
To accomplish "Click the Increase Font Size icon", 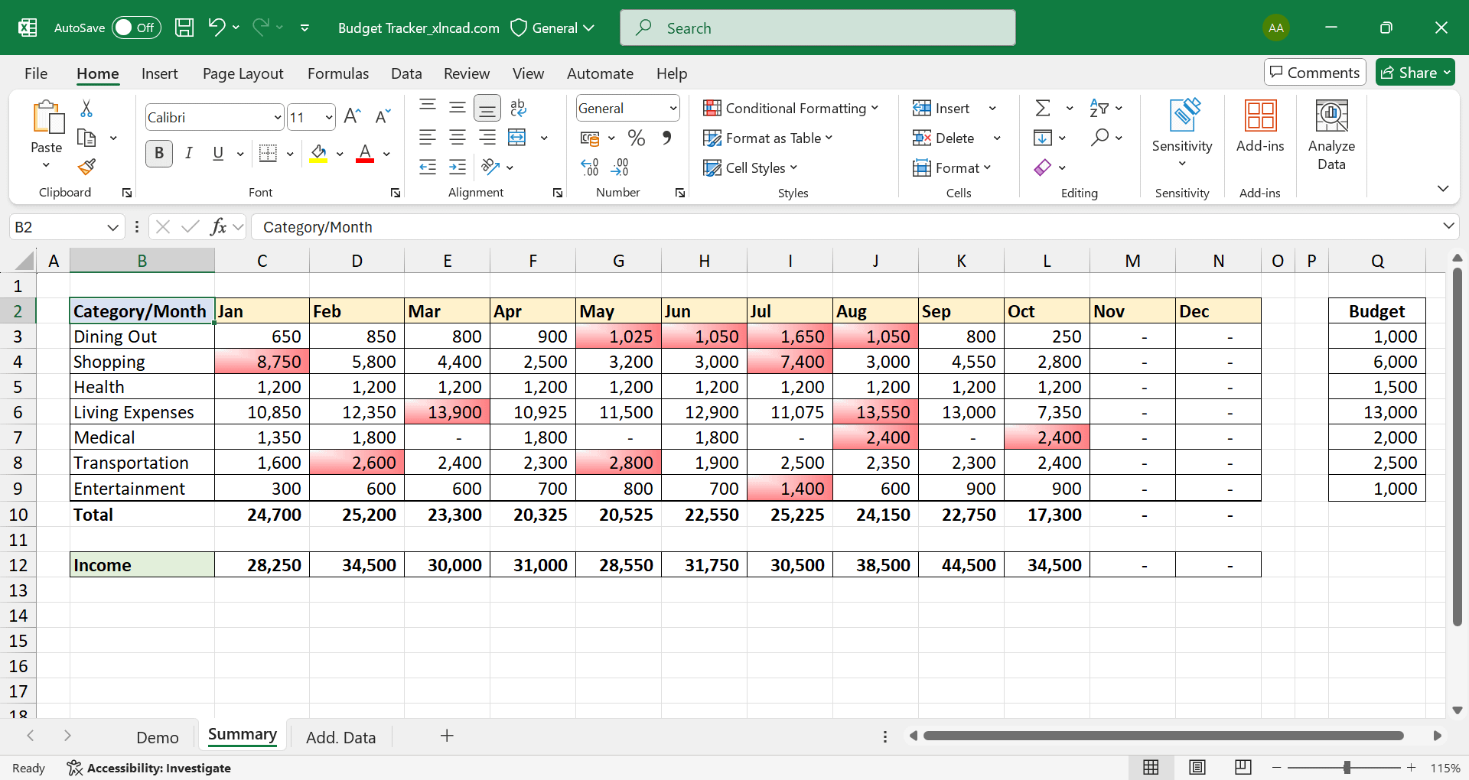I will [x=352, y=116].
